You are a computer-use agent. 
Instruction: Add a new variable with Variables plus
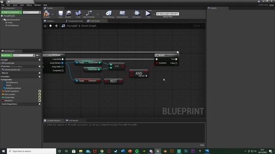point(40,77)
